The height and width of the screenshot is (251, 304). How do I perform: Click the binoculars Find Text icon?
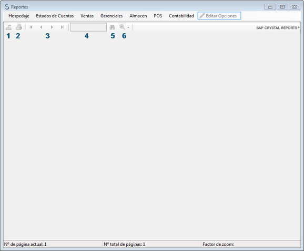(112, 27)
